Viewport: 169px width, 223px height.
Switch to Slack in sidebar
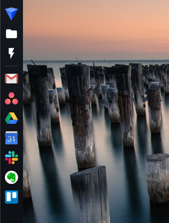[x=11, y=158]
